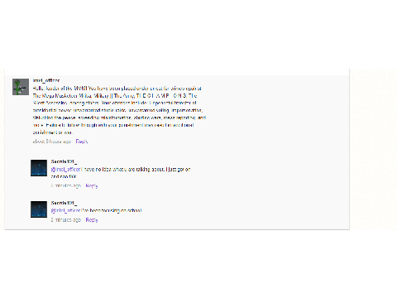Open intel_officer's green avatar image
This screenshot has height=298, width=397.
(21, 87)
